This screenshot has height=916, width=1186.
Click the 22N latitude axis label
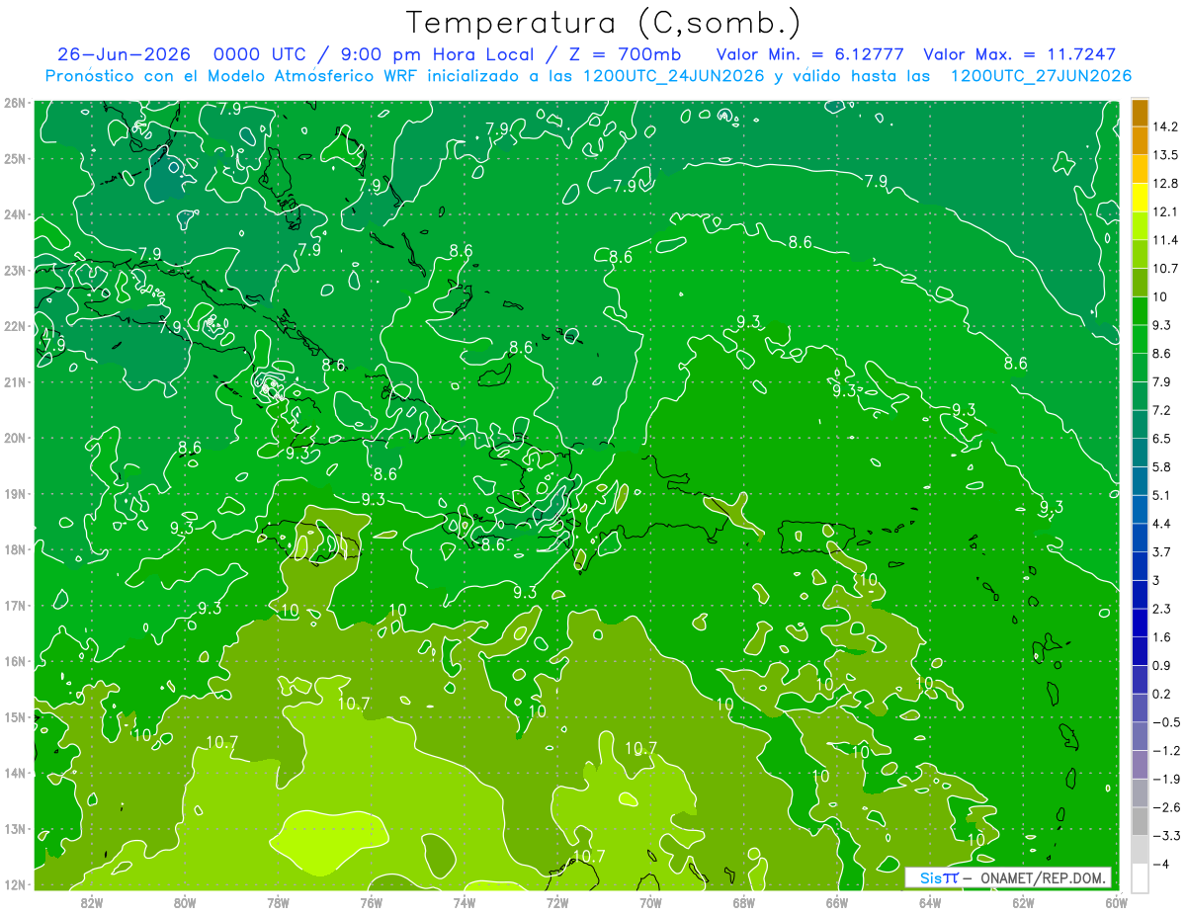click(x=14, y=326)
